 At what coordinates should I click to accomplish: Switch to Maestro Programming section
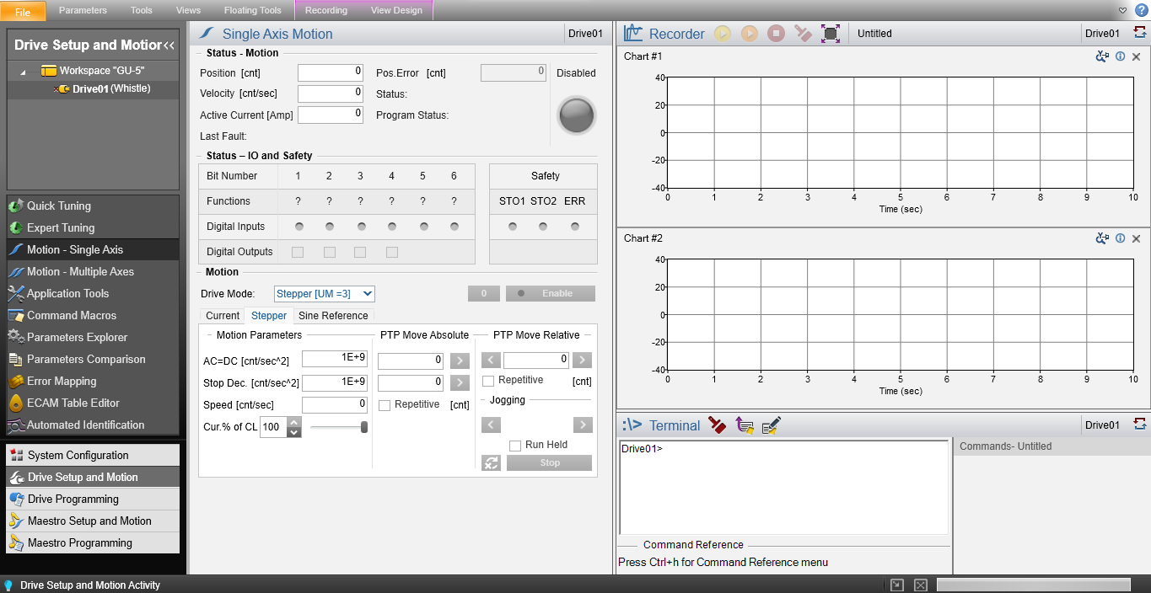point(93,542)
